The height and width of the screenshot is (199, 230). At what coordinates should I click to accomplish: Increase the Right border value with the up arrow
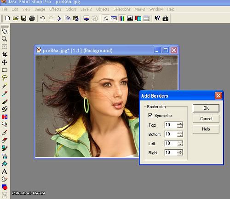pyautogui.click(x=180, y=151)
